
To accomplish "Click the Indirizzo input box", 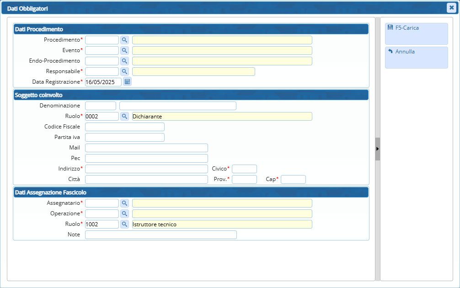I will [x=146, y=169].
